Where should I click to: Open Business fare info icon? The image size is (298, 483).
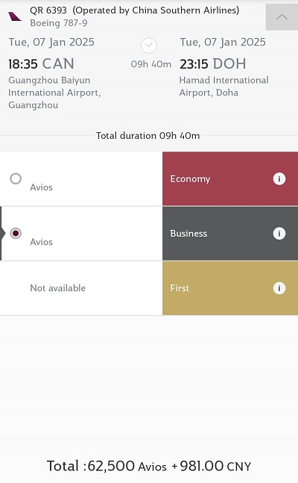click(x=279, y=234)
